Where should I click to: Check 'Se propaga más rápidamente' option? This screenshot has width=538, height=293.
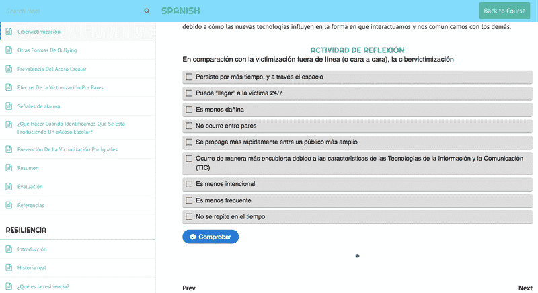189,142
